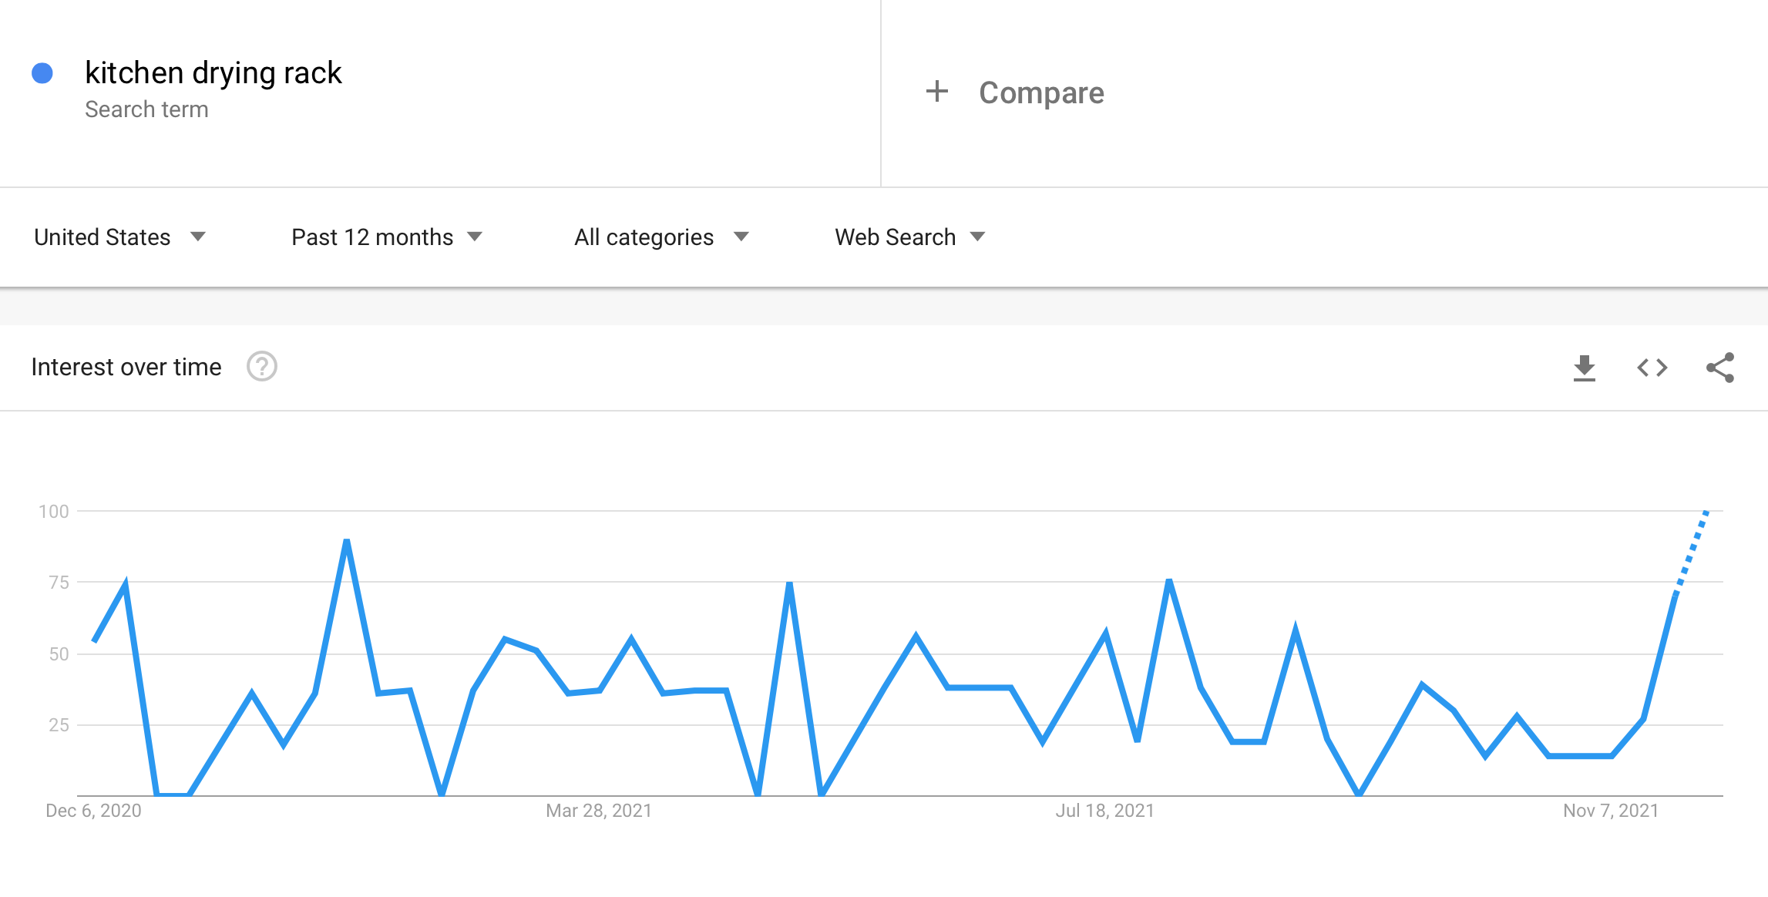Change the Web Search type dropdown
1768x897 pixels.
910,237
